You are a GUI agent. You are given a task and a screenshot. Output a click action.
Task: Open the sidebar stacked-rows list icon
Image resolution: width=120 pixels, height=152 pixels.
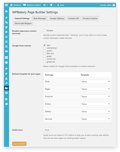coord(6,37)
